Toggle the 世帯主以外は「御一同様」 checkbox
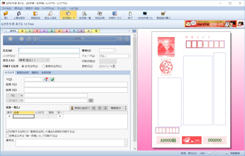 7,136
